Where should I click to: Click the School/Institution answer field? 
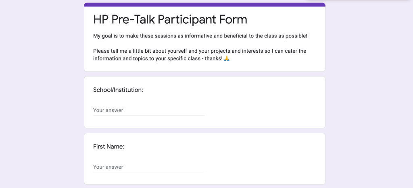tap(148, 110)
